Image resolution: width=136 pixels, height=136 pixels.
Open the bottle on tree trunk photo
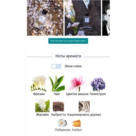pos(83,18)
